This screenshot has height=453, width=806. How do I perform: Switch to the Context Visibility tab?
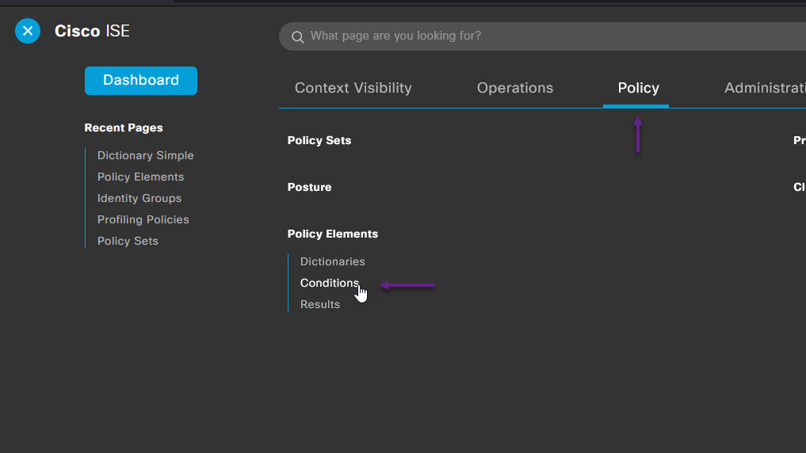pos(353,88)
